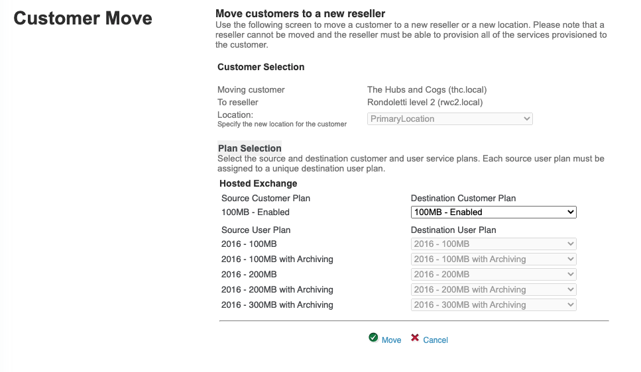Click the reseller name Rondoletti level 2

point(425,103)
